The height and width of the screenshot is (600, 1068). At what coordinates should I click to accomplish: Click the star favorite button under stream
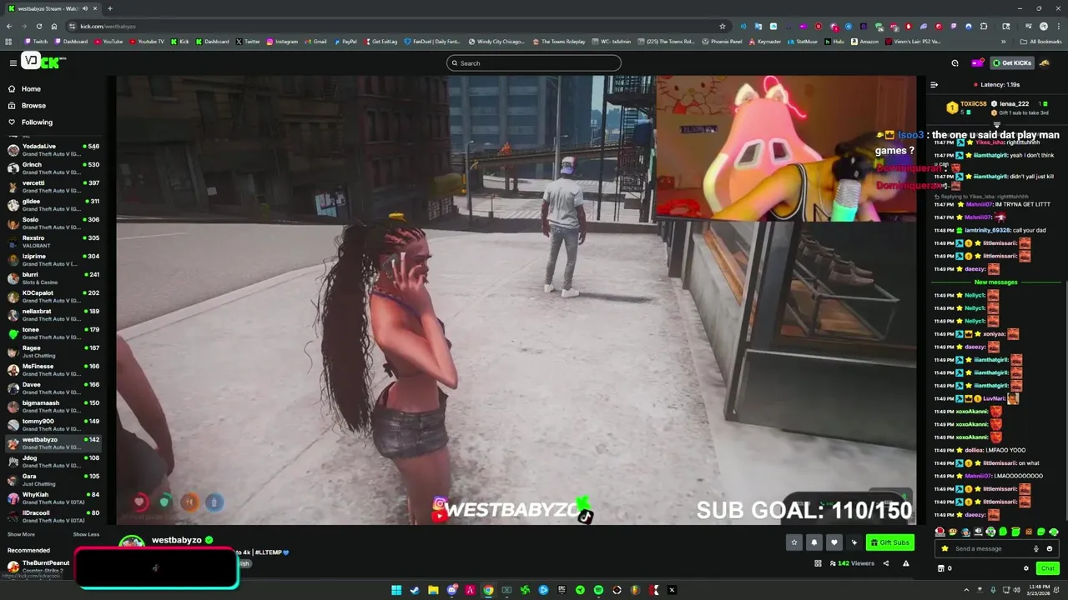[794, 542]
